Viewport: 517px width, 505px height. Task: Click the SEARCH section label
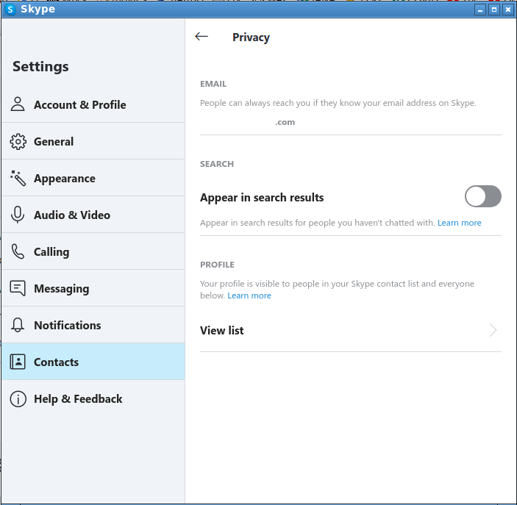pyautogui.click(x=217, y=164)
